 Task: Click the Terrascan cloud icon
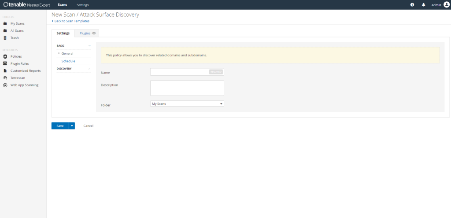click(x=5, y=78)
